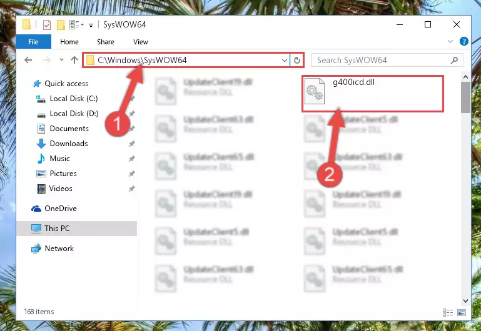The image size is (481, 331).
Task: Expand the ribbon with the chevron
Action: coord(450,41)
